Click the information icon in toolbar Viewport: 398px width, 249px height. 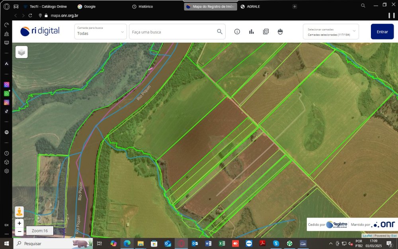click(x=237, y=32)
